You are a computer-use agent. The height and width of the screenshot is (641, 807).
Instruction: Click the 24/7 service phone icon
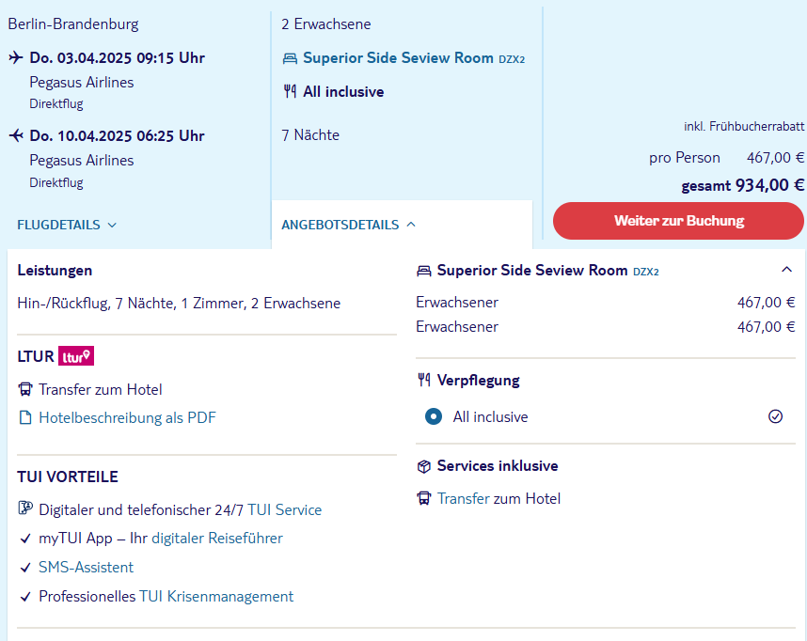pos(25,509)
